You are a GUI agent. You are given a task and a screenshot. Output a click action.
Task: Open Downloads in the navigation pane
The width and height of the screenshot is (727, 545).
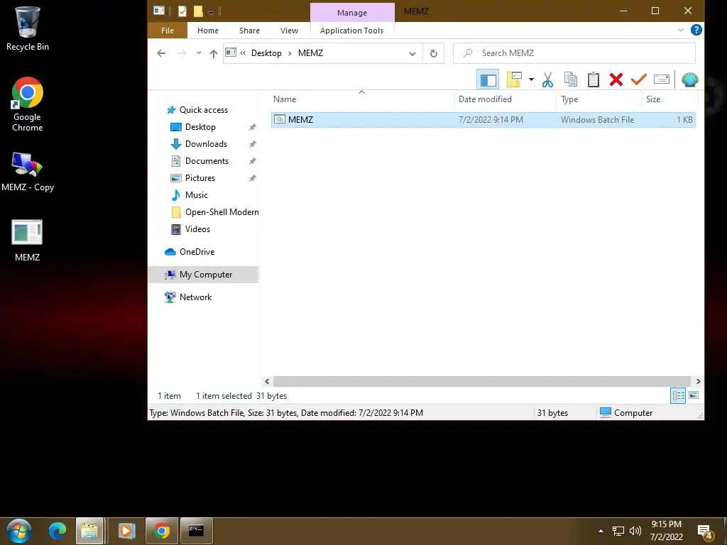[206, 144]
